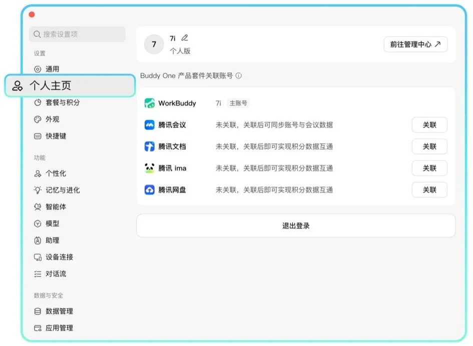This screenshot has height=346, width=473.
Task: Click the WorkBuddy app icon
Action: 150,103
